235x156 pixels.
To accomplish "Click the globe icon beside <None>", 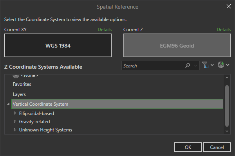I will click(16, 76).
